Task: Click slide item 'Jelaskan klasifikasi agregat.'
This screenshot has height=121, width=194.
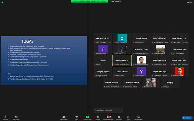Action: [x=19, y=59]
